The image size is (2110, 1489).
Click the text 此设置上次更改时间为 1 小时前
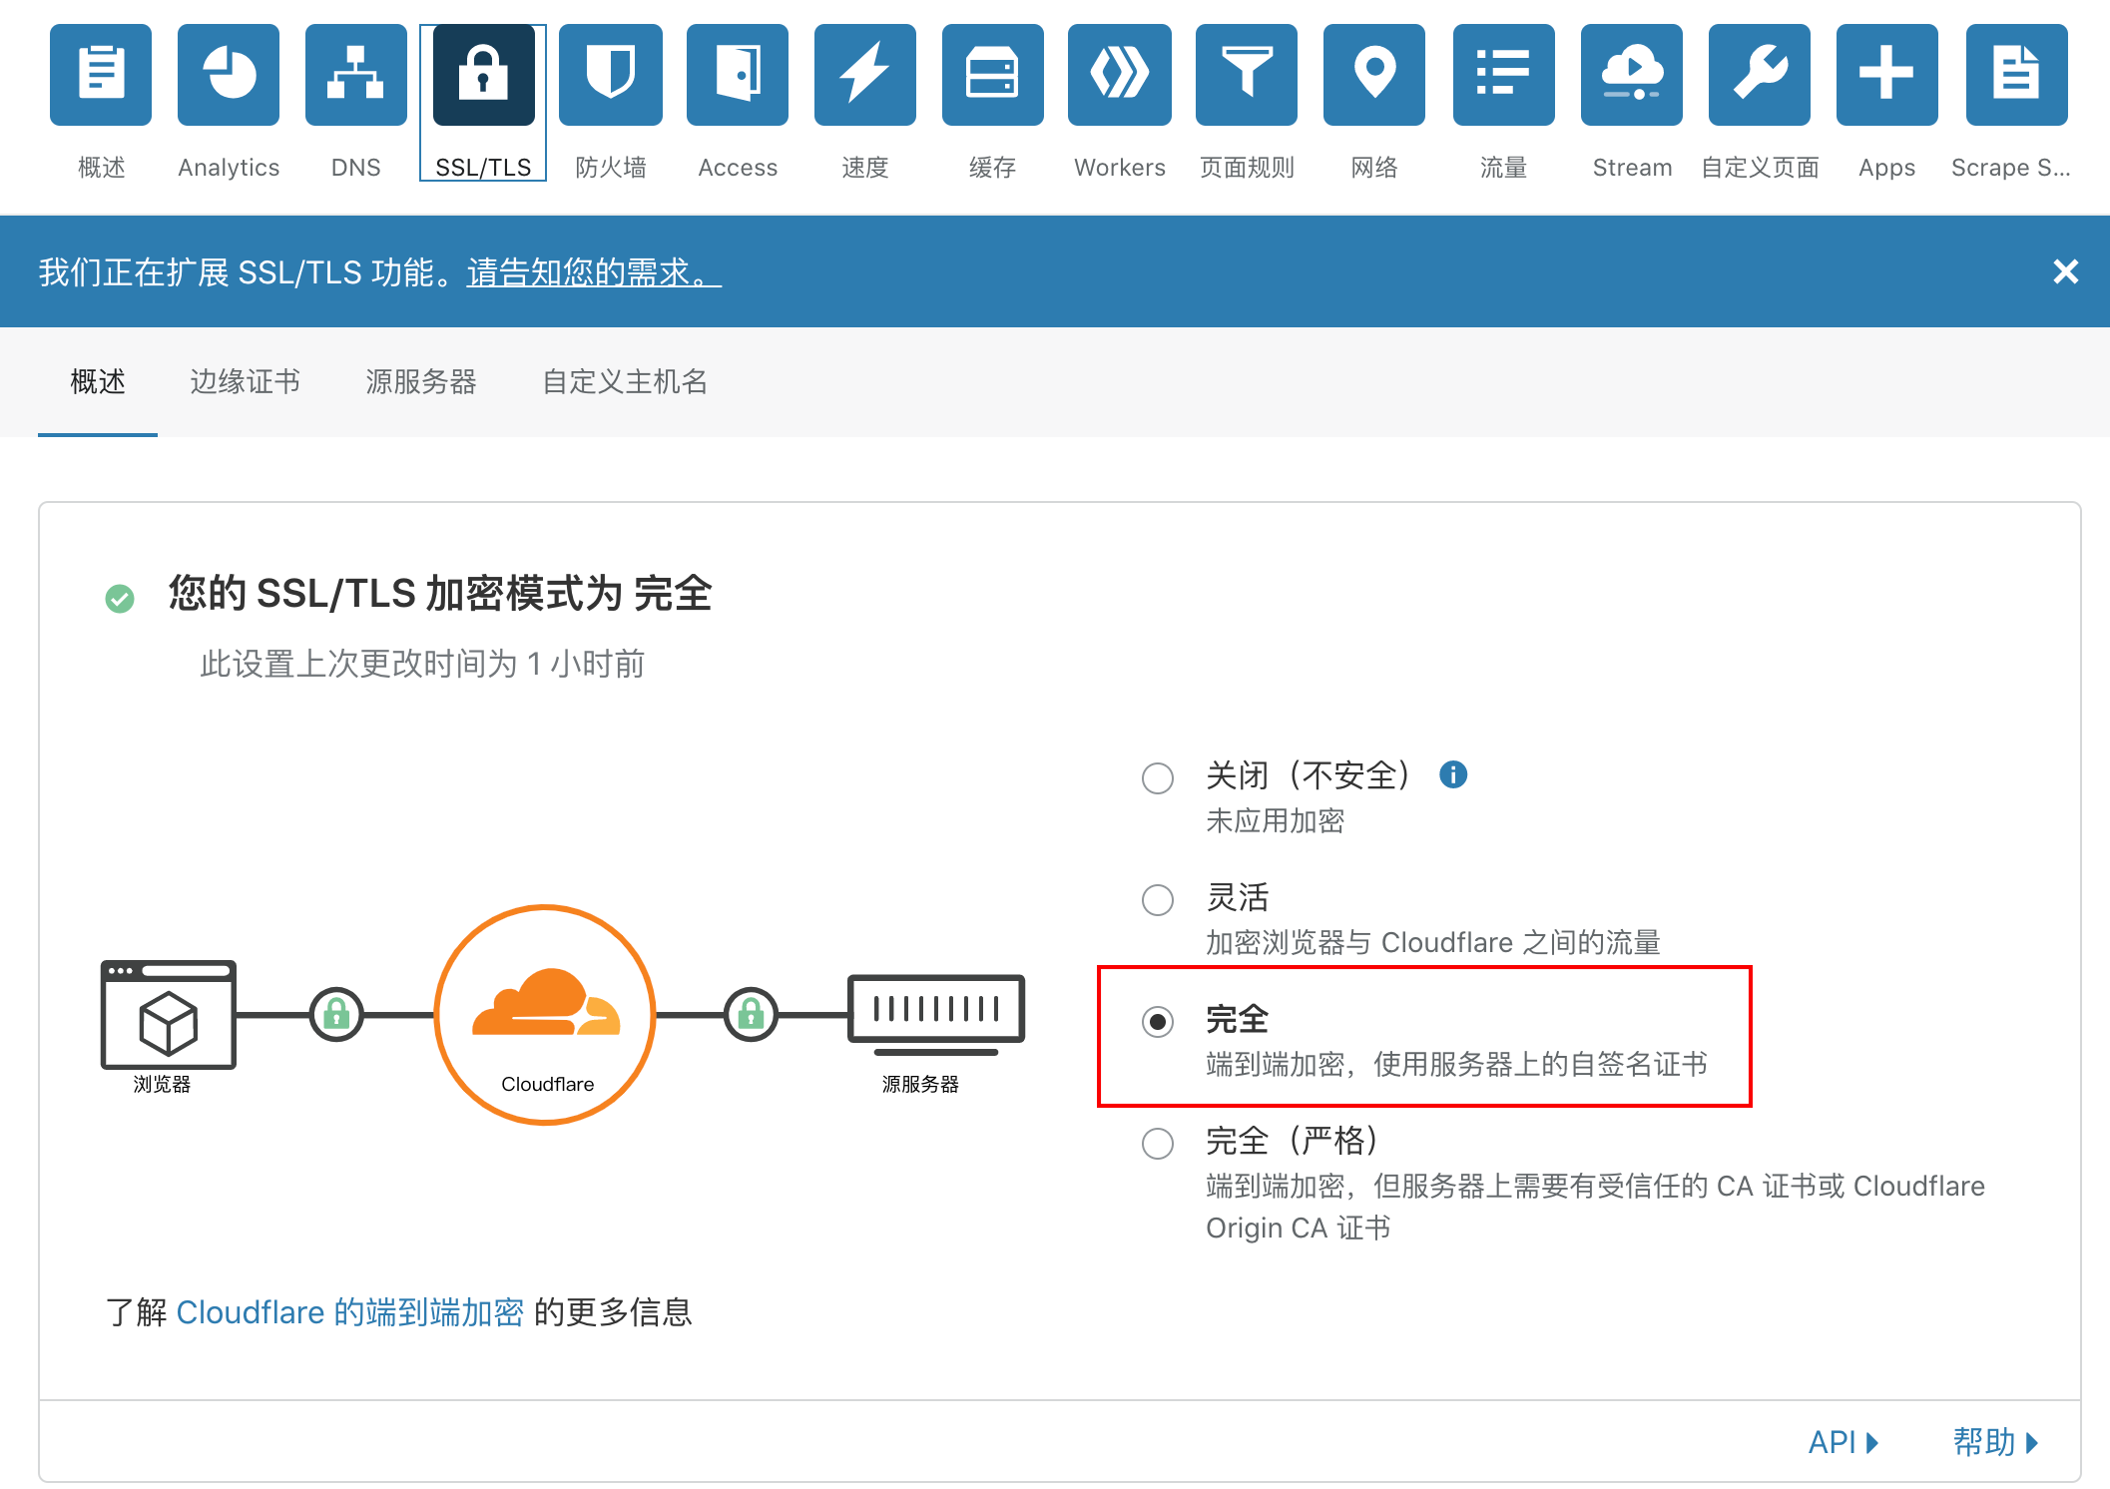422,664
